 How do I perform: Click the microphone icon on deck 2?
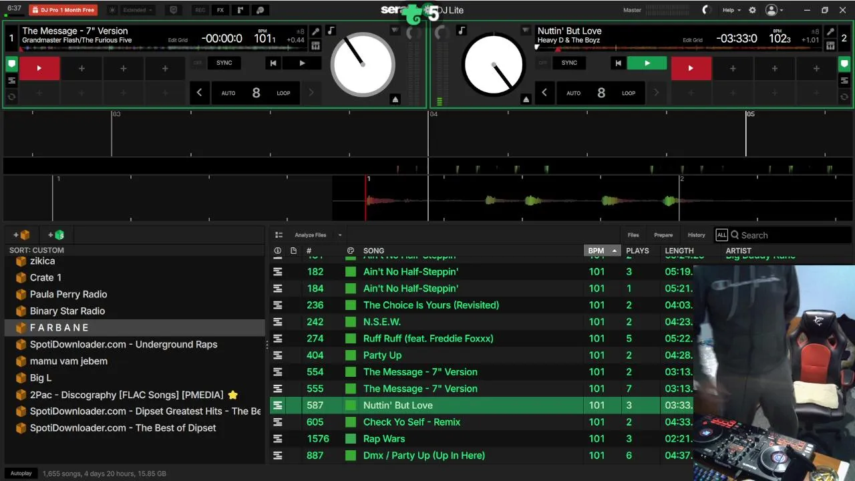click(x=830, y=32)
